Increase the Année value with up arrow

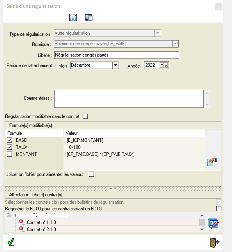pyautogui.click(x=162, y=64)
